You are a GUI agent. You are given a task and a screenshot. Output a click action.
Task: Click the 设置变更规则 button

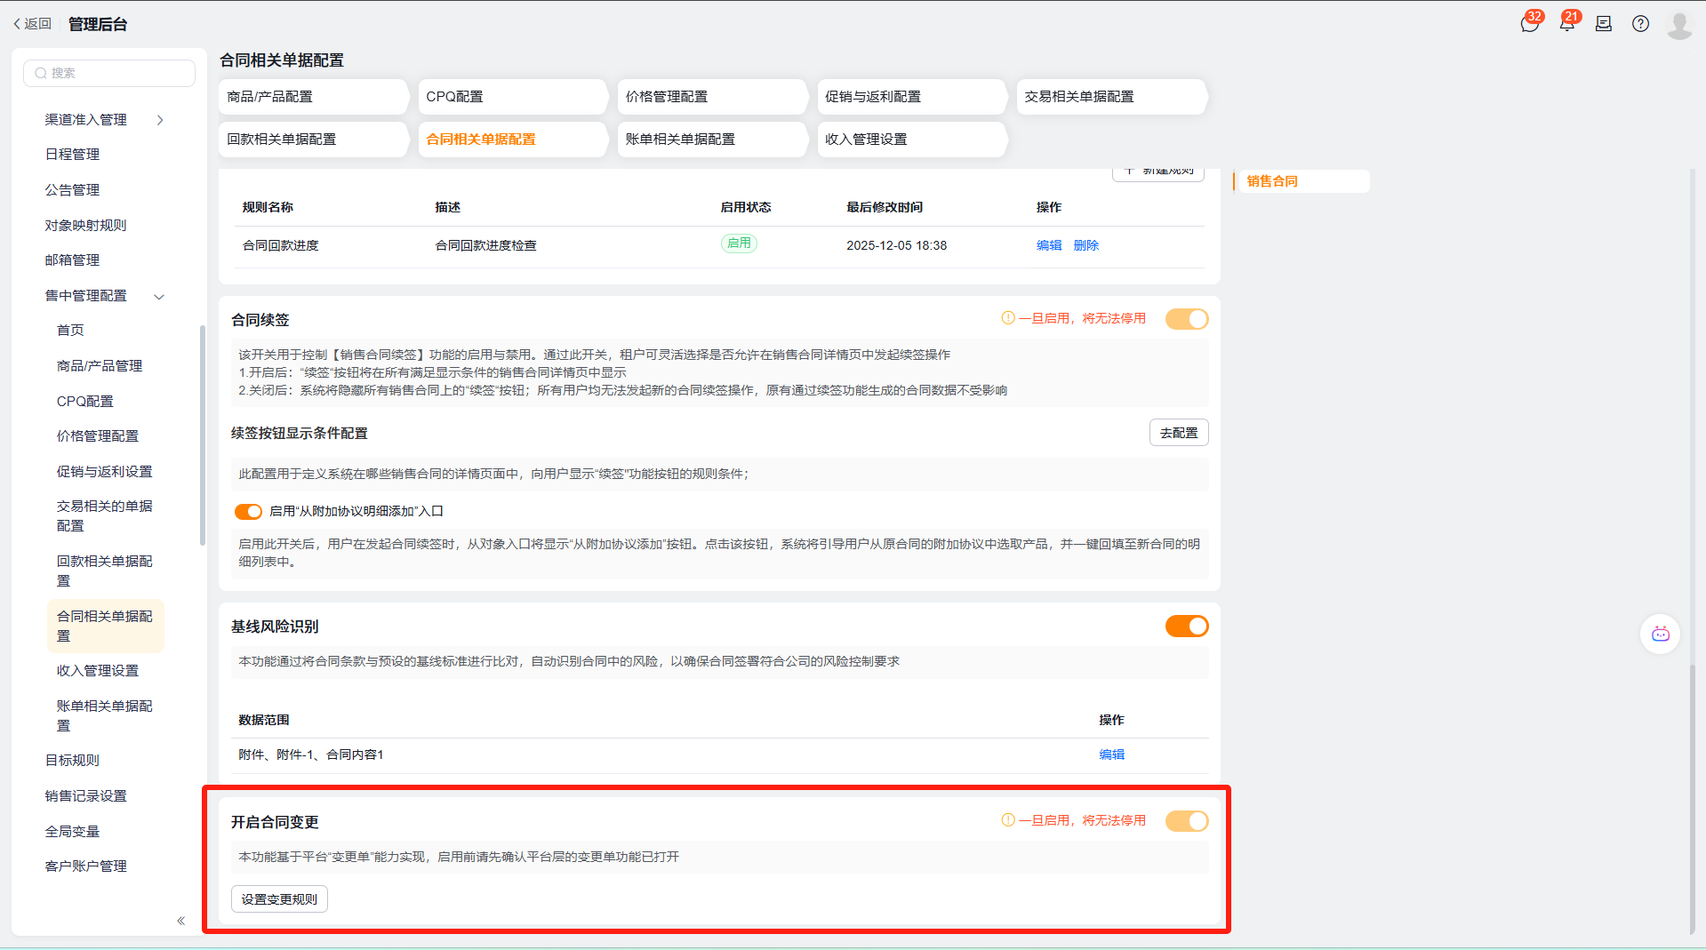(x=279, y=899)
